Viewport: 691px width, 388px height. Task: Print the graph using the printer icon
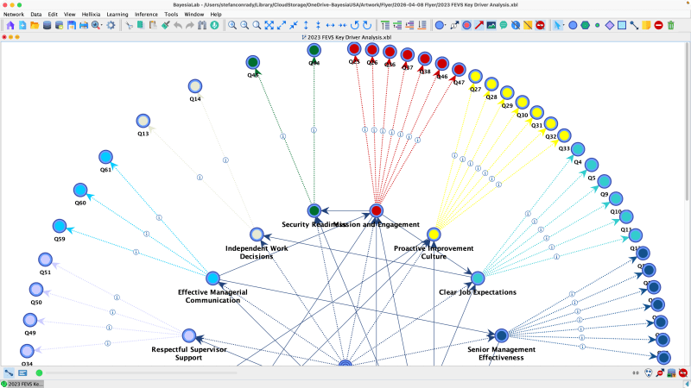(x=84, y=26)
